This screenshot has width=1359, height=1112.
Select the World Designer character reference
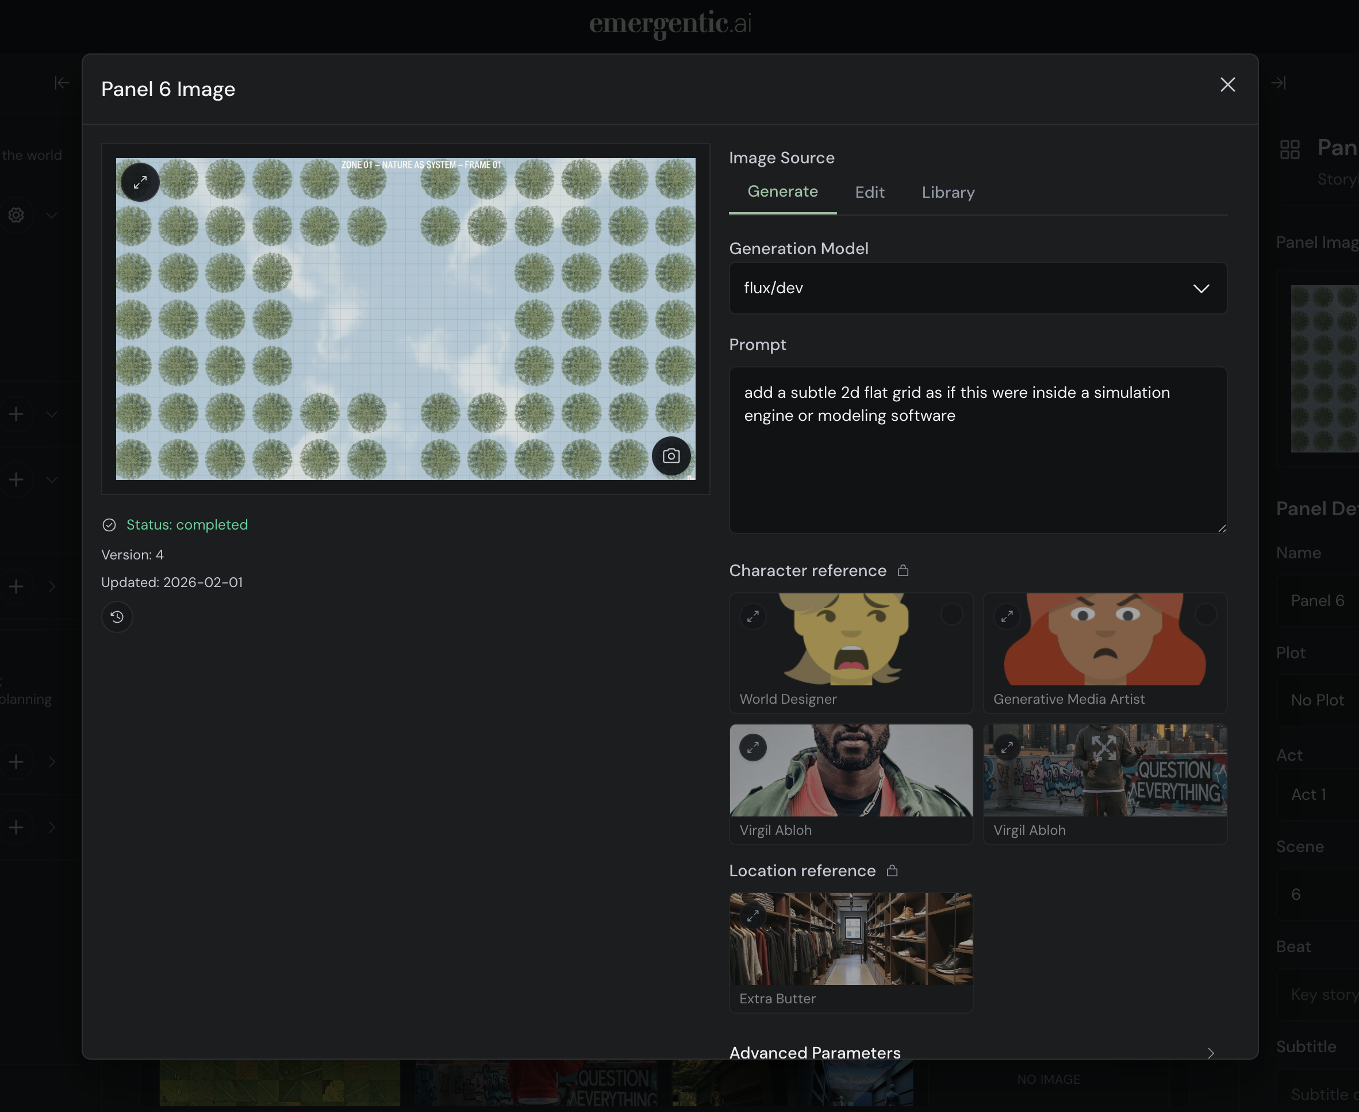click(x=951, y=614)
